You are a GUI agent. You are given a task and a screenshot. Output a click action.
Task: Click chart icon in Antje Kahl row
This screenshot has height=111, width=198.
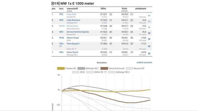click(149, 15)
